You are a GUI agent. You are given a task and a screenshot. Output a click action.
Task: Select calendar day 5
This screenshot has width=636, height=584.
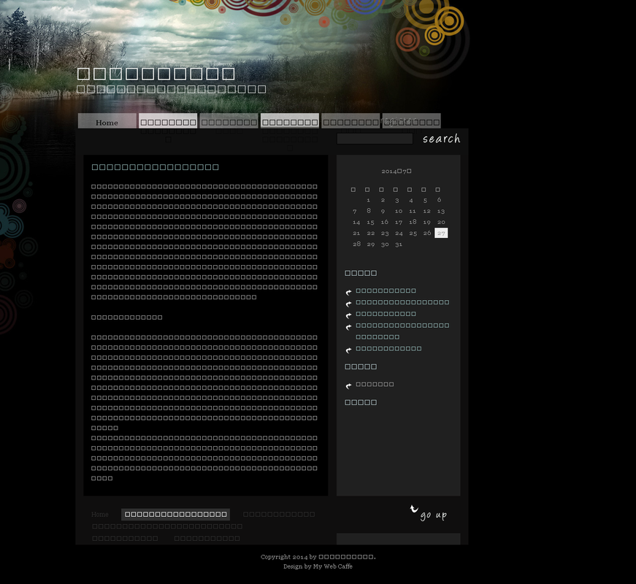[x=425, y=200]
